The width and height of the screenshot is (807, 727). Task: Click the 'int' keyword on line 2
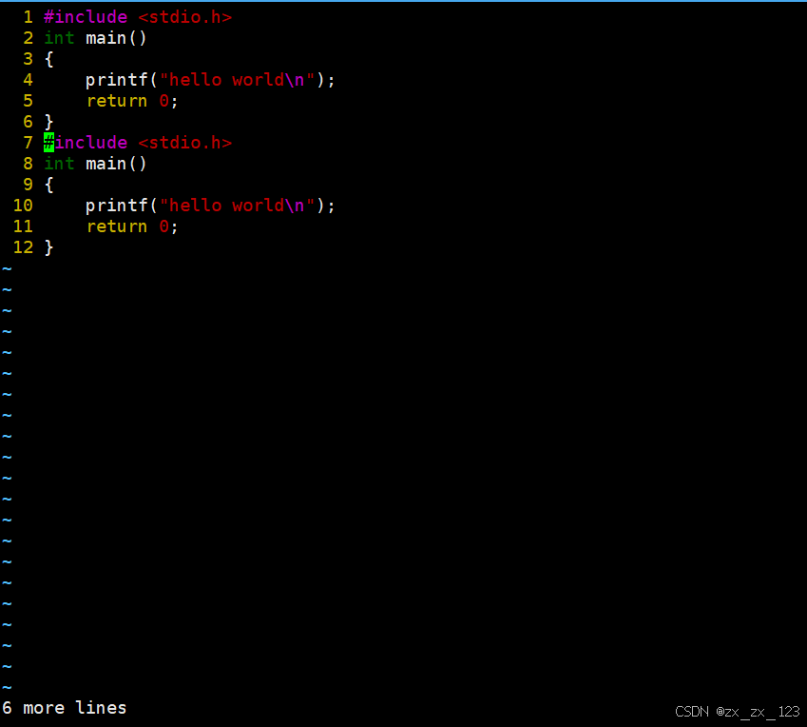(x=59, y=38)
